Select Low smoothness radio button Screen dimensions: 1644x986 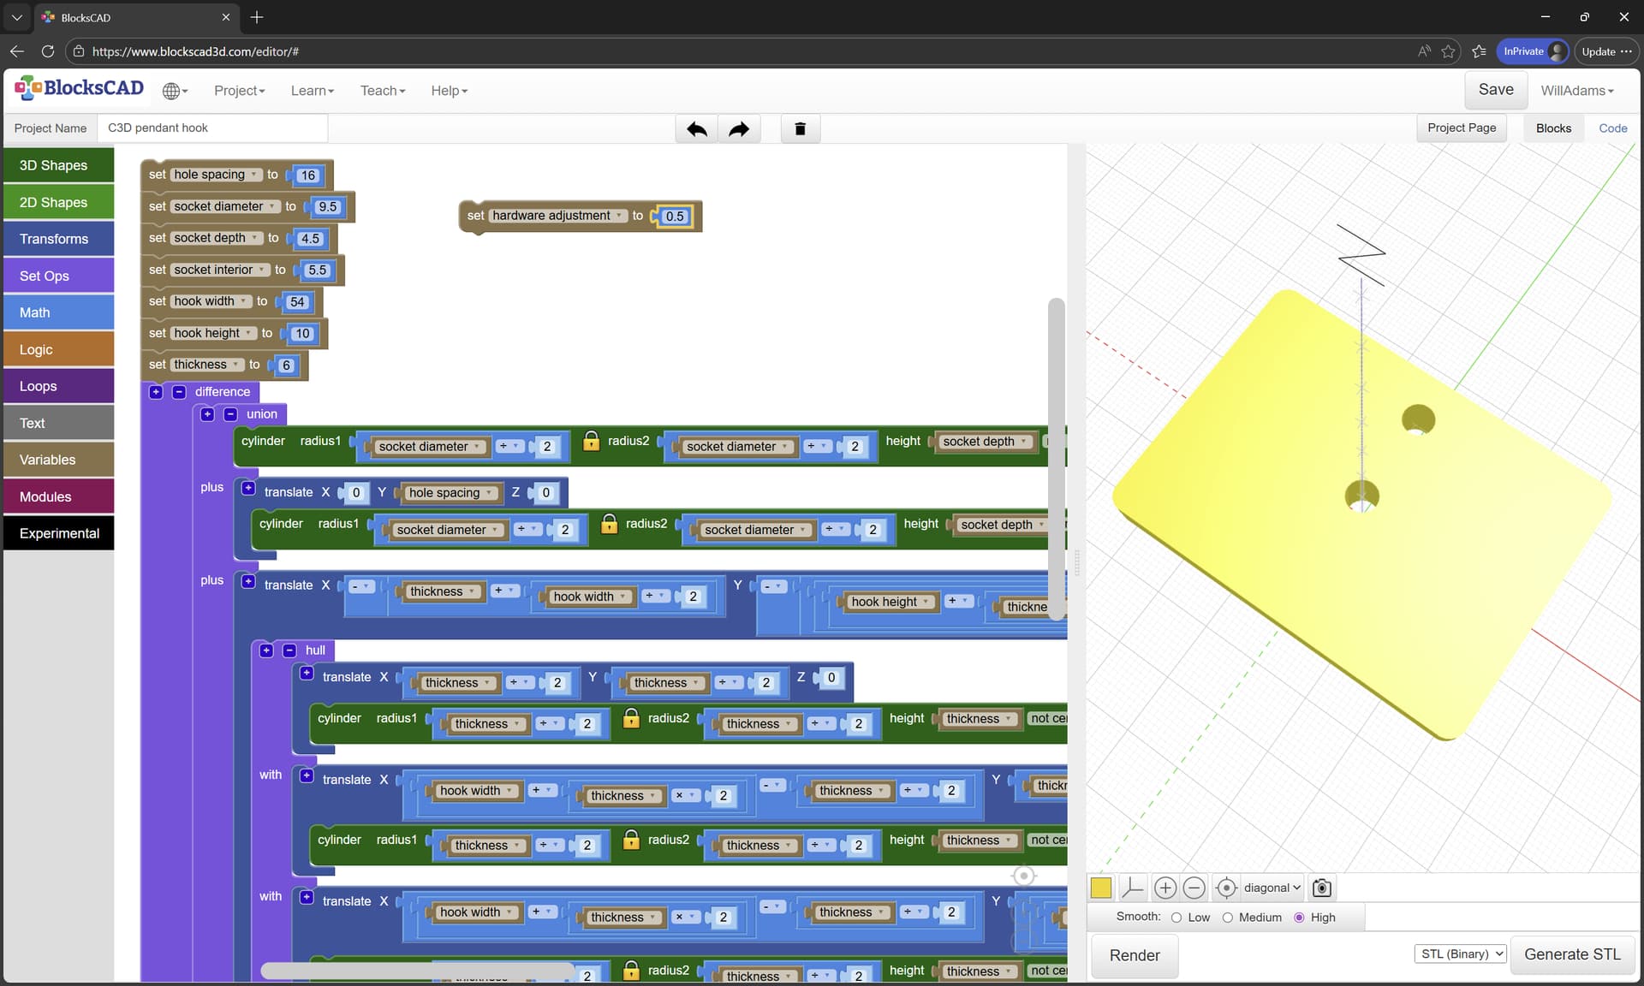click(x=1176, y=918)
